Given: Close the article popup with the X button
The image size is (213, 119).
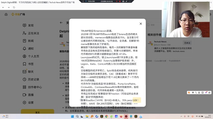Looking at the screenshot, I should coord(141,24).
